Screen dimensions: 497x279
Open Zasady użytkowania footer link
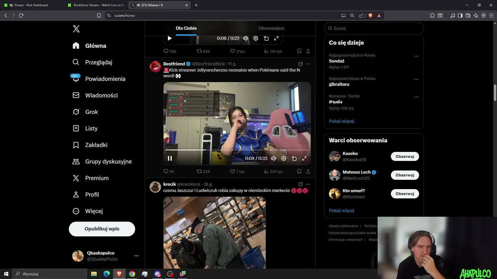[x=343, y=226]
